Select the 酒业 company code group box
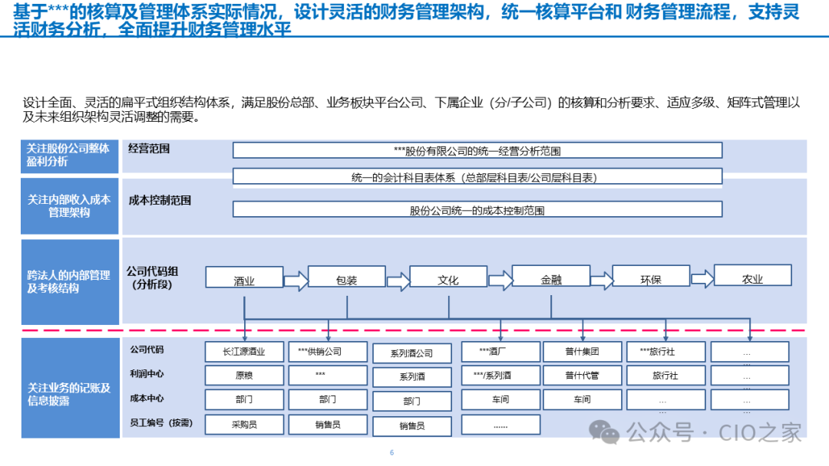 tap(244, 279)
